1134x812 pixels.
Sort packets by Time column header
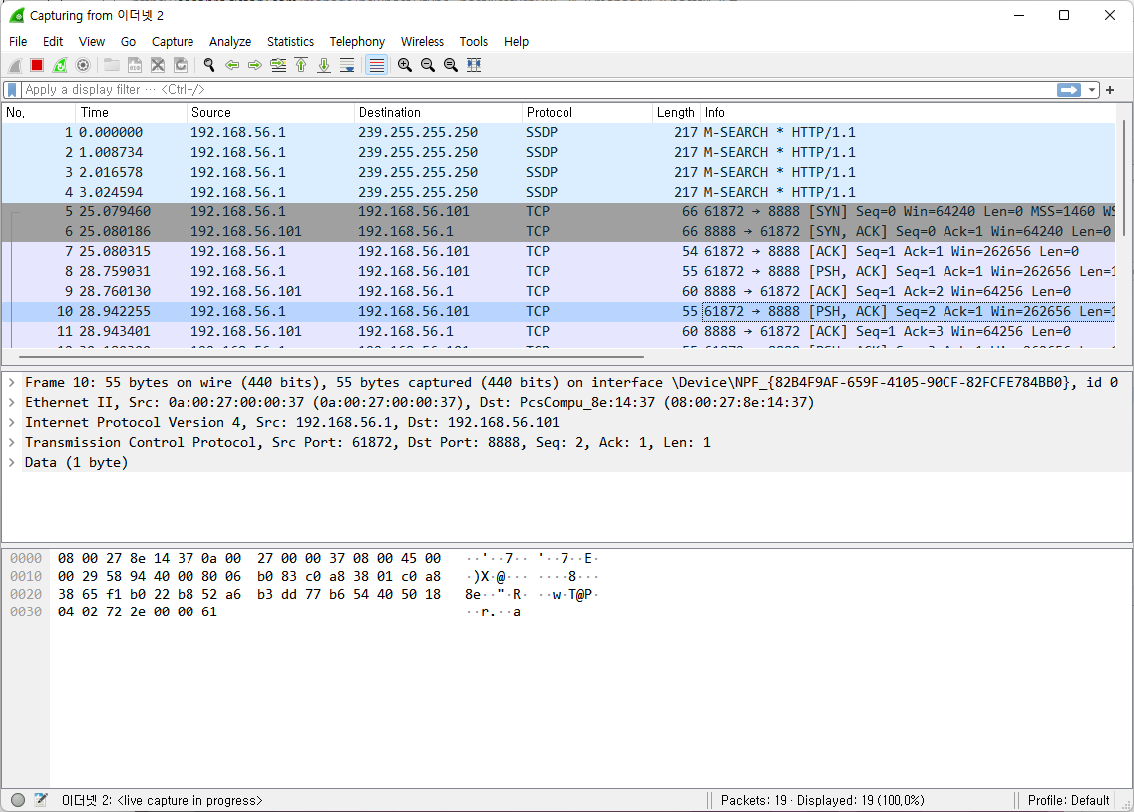pos(131,112)
